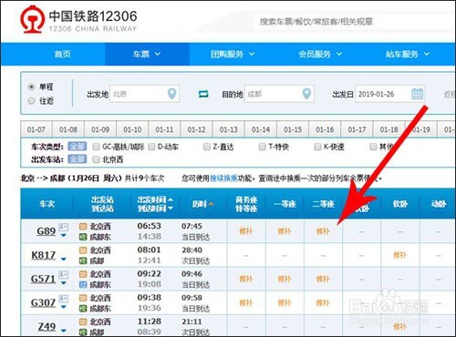Select the 01-15 date tab
Image resolution: width=456 pixels, height=337 pixels.
[293, 129]
